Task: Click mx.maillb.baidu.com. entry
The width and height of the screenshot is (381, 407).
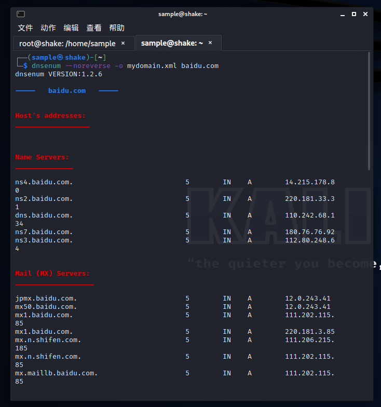Action: point(56,373)
